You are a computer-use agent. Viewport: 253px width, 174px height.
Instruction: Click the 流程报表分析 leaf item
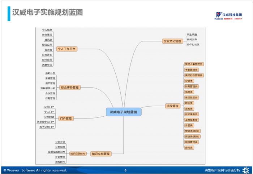click(48, 88)
